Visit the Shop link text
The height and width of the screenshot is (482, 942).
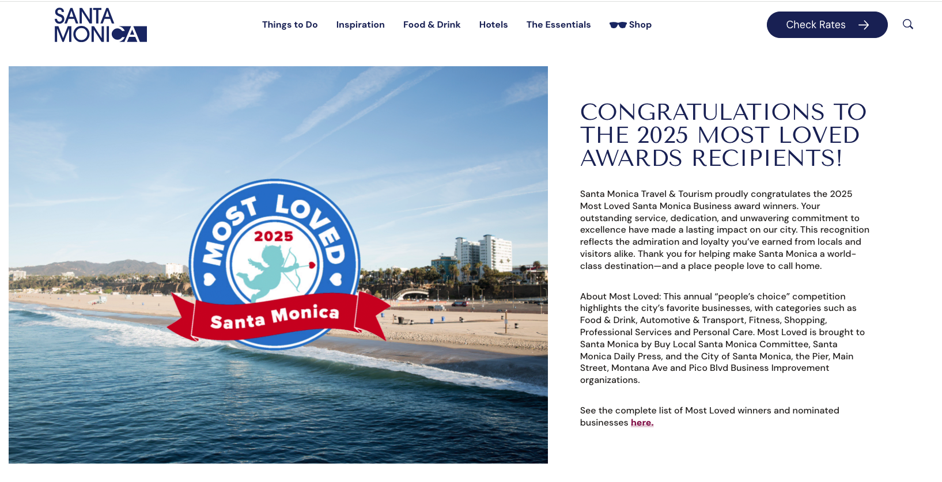coord(640,25)
